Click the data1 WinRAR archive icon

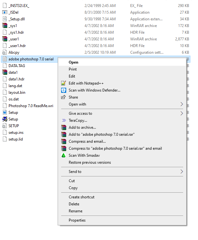[x=5, y=72]
